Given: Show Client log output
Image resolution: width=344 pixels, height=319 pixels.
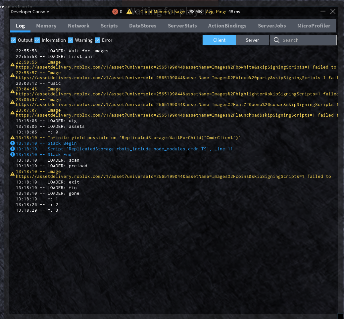Looking at the screenshot, I should coord(219,40).
